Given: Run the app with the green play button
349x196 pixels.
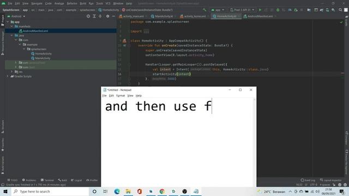Looking at the screenshot, I should click(260, 10).
